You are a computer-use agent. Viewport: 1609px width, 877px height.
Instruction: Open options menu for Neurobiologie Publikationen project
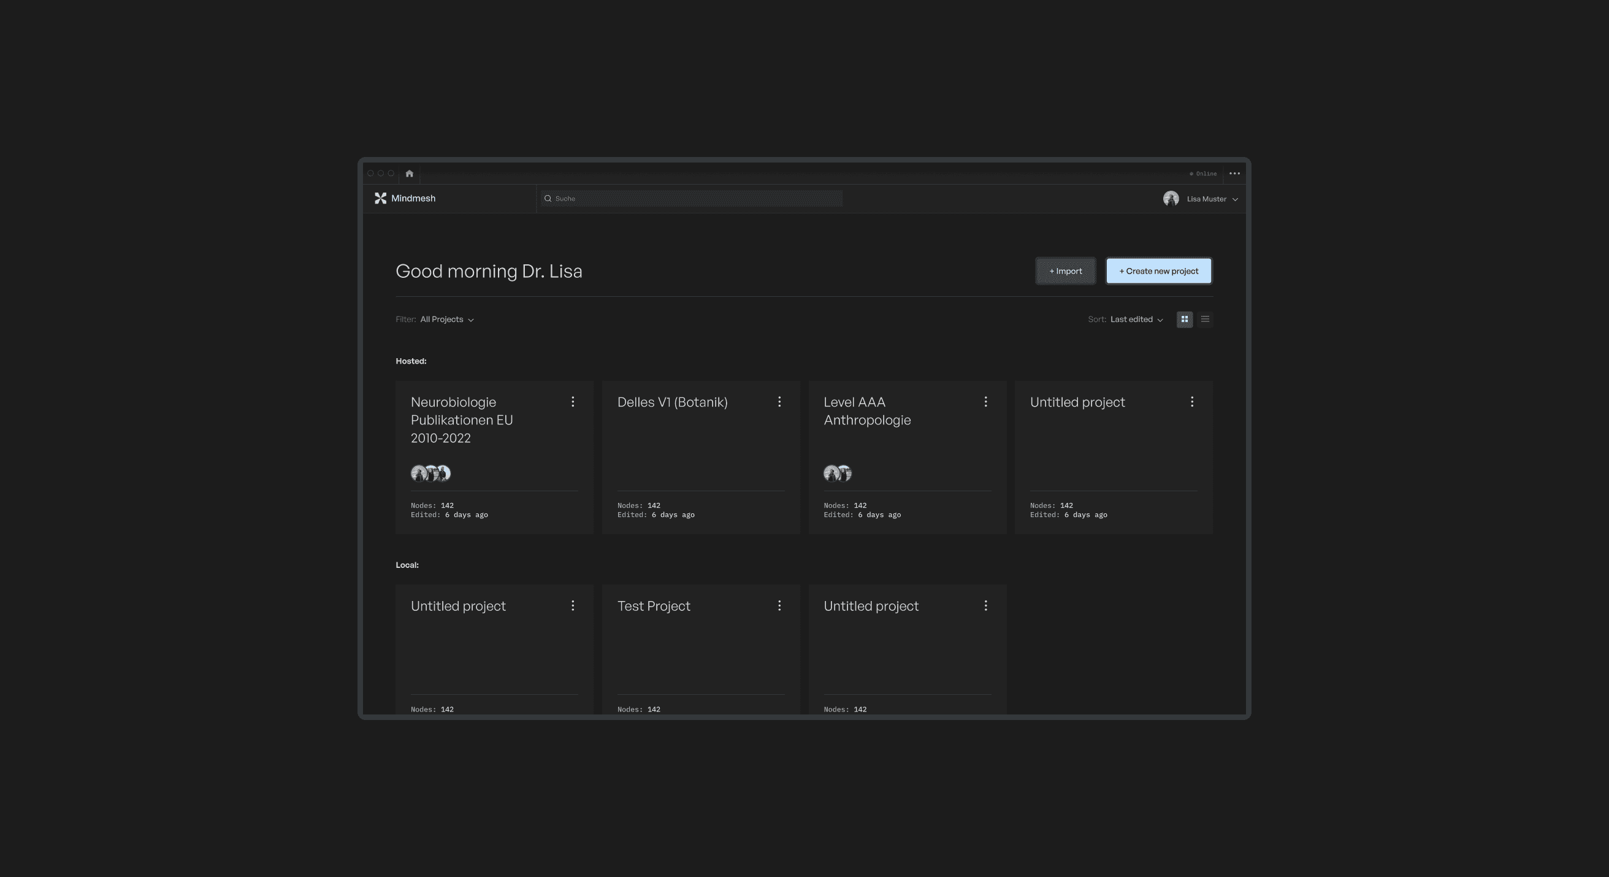click(572, 402)
